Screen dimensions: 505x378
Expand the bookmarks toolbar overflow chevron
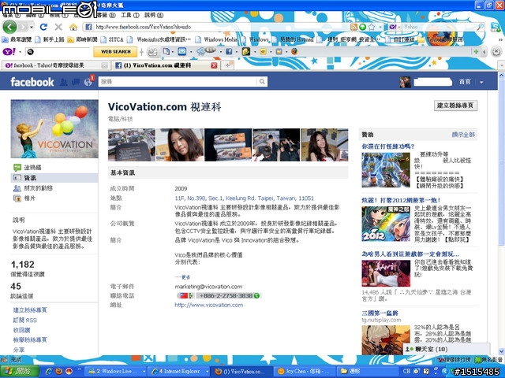(500, 39)
